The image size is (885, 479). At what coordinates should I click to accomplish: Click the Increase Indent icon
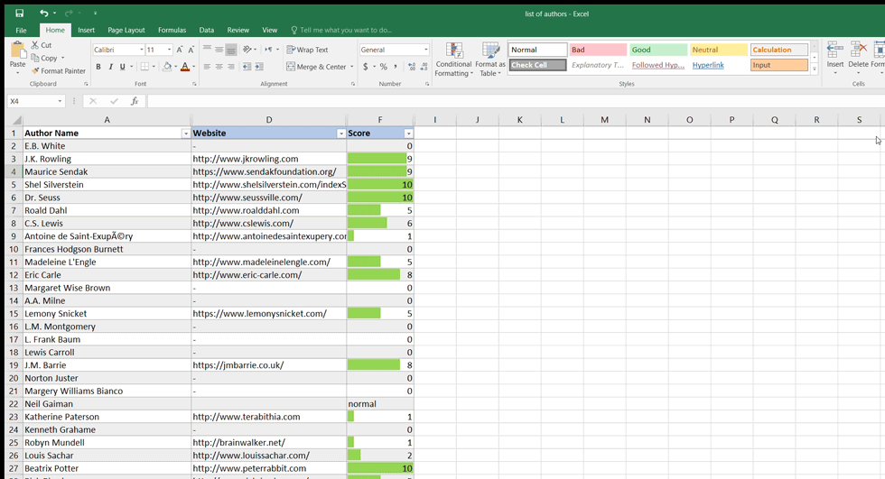click(259, 67)
